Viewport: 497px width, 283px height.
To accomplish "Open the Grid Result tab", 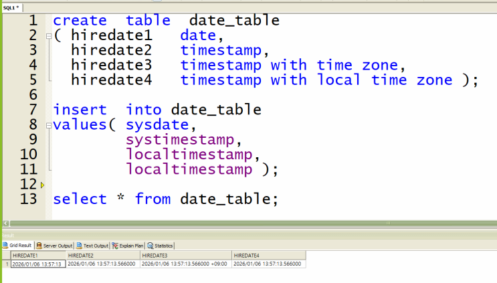I will pos(17,246).
